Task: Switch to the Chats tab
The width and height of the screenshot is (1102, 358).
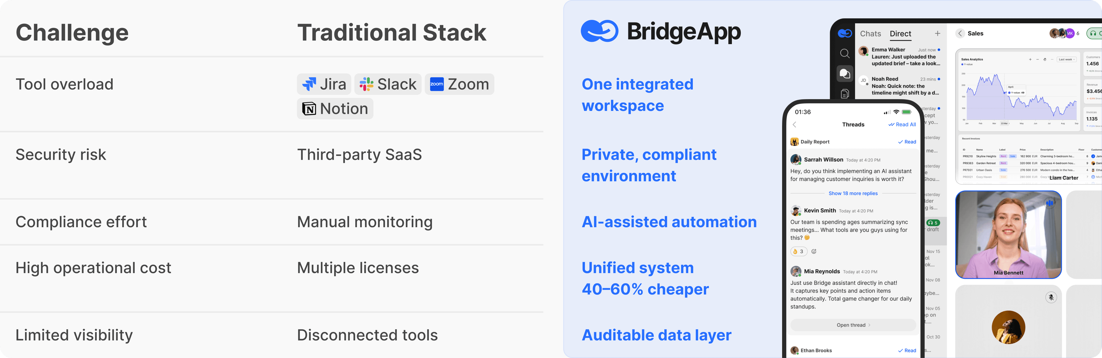Action: (x=871, y=34)
